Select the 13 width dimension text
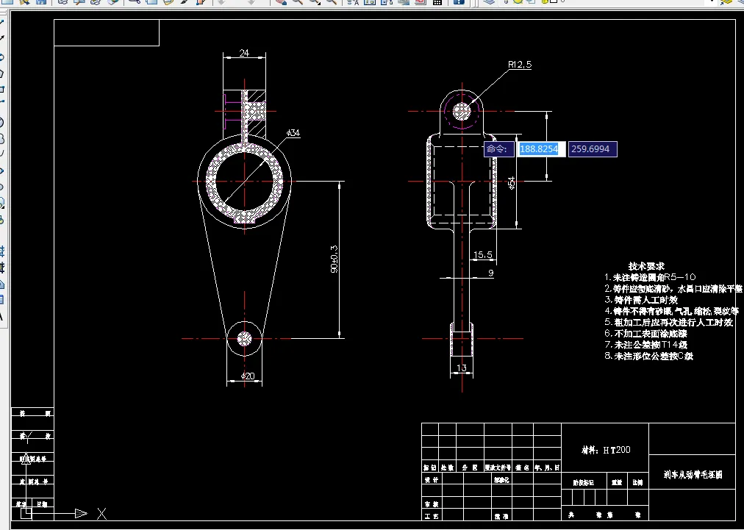Screen dimensions: 744x530 [x=461, y=368]
